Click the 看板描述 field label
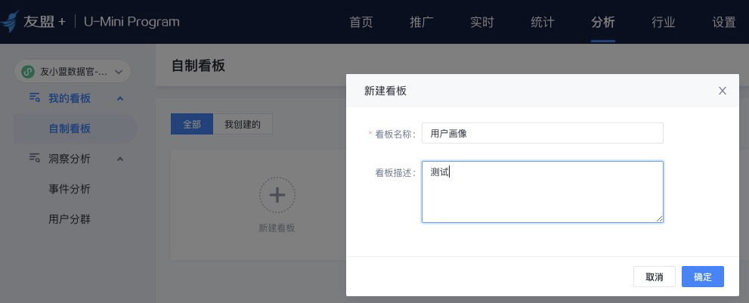The image size is (749, 303). point(395,173)
